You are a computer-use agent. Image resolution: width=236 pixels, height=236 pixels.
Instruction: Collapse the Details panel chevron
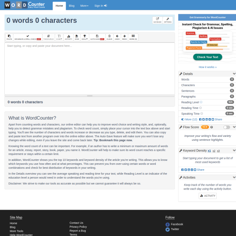click(234, 74)
